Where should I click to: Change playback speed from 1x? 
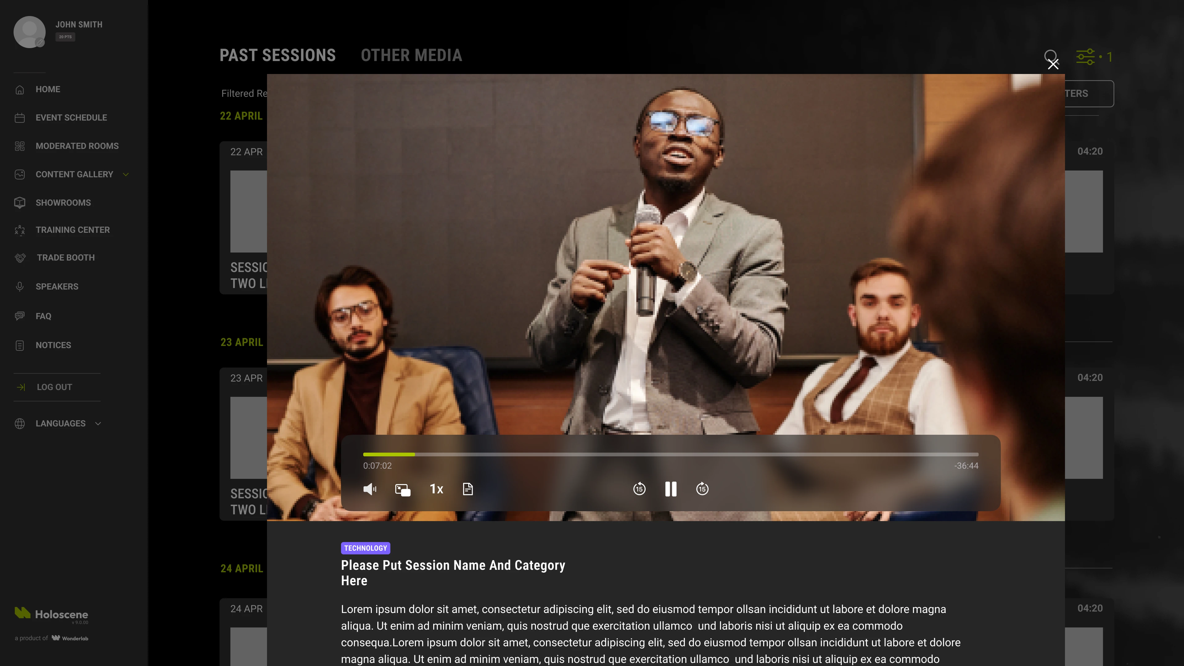point(436,489)
